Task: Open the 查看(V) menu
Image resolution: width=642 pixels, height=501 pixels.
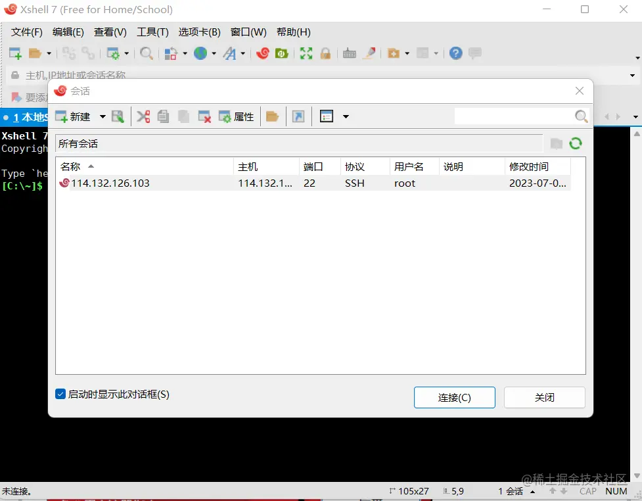Action: [x=110, y=32]
